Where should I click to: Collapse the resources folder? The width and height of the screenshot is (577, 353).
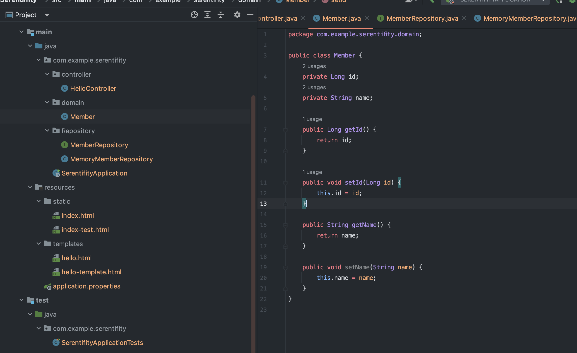[30, 187]
